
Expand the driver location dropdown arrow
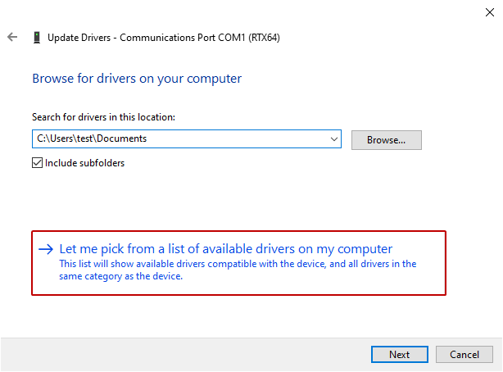tap(334, 139)
